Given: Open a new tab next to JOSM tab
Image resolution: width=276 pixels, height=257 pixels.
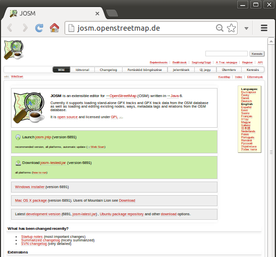Looking at the screenshot, I should point(112,13).
